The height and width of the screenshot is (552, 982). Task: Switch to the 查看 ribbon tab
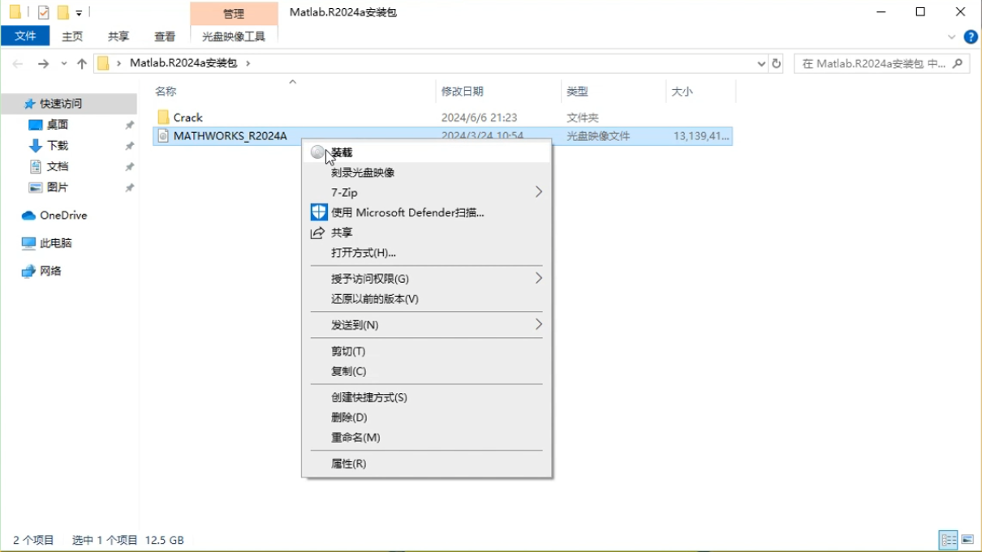coord(165,36)
